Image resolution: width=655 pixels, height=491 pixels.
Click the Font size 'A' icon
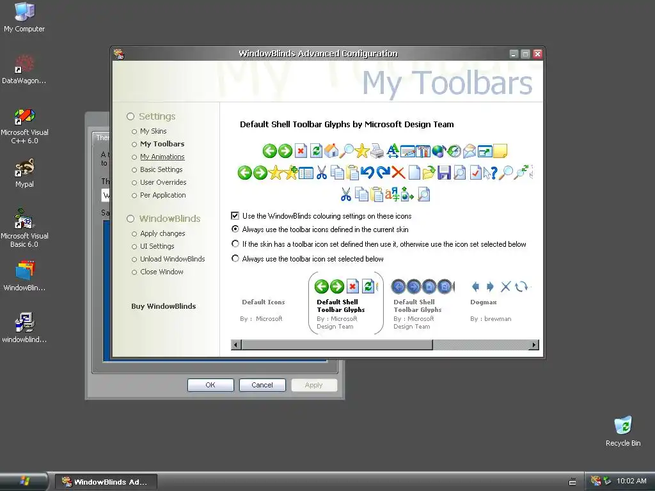pos(393,151)
